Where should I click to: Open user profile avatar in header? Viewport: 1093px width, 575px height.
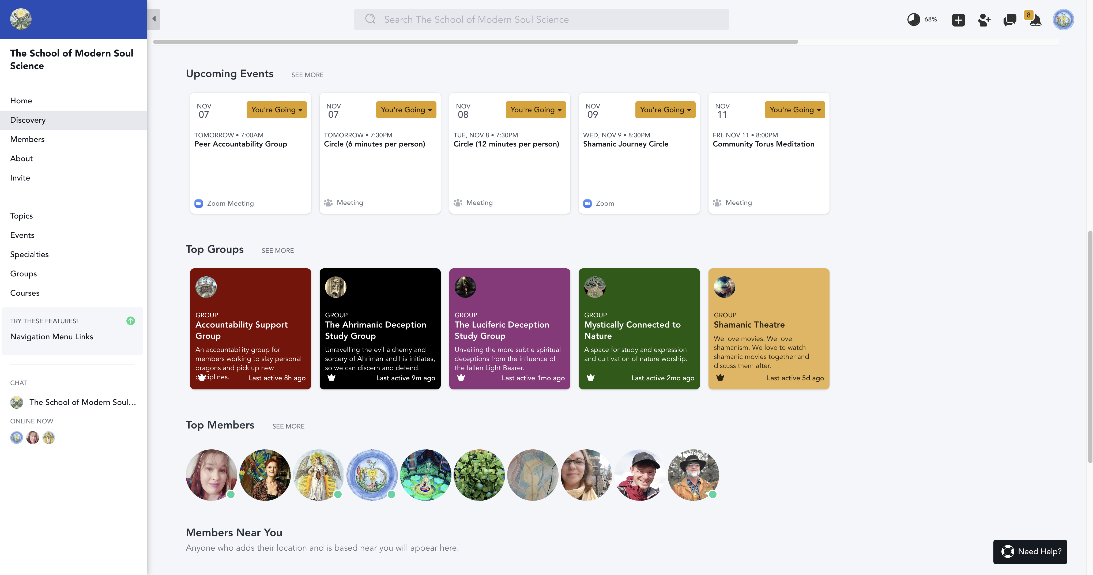click(1063, 20)
